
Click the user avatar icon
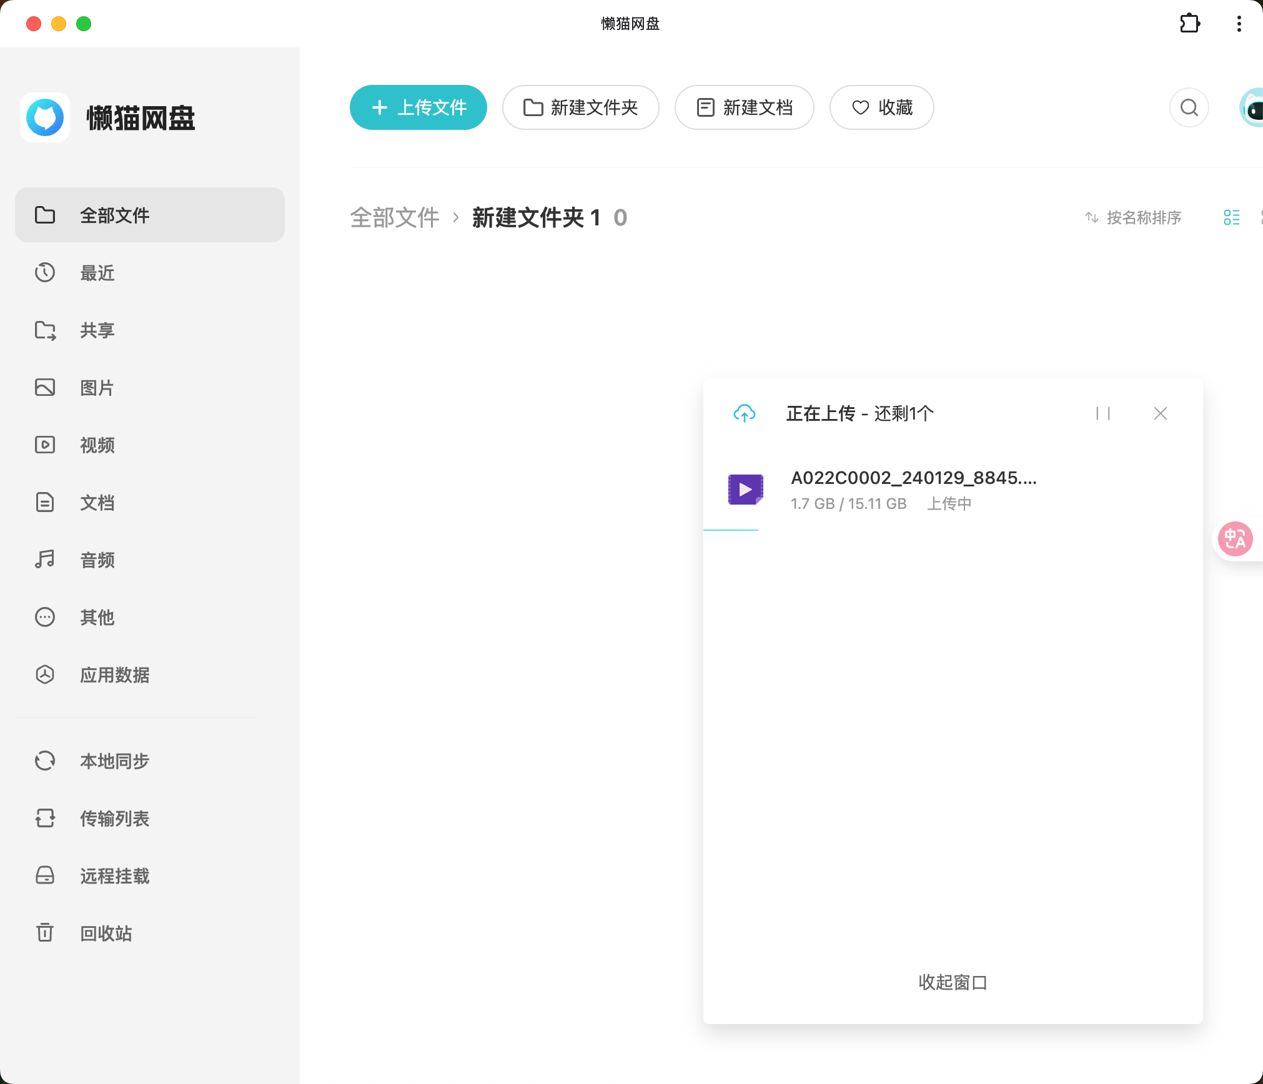tap(1252, 108)
